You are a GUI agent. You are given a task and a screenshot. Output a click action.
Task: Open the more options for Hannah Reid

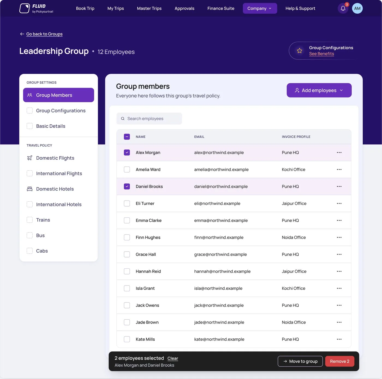339,271
